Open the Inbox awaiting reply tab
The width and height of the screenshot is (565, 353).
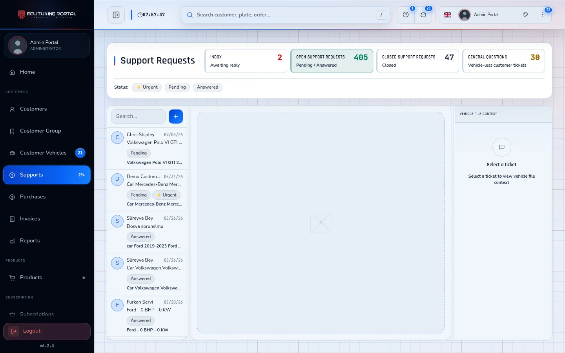(x=246, y=61)
